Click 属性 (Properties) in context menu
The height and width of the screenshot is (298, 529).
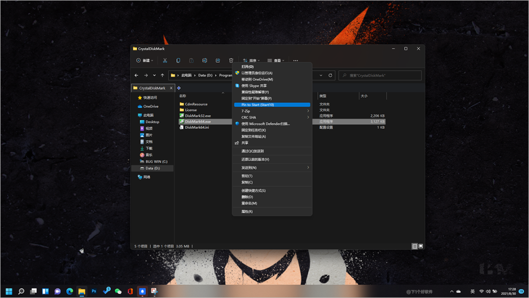coord(247,212)
